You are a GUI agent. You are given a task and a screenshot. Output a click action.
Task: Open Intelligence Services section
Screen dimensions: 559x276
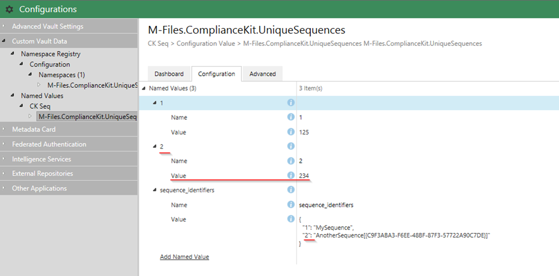pyautogui.click(x=68, y=159)
